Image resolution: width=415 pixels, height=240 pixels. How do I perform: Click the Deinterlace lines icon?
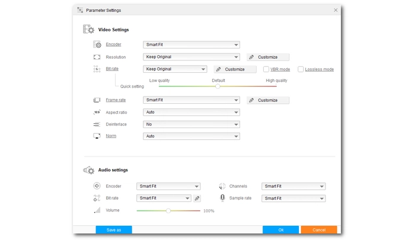[x=97, y=124]
